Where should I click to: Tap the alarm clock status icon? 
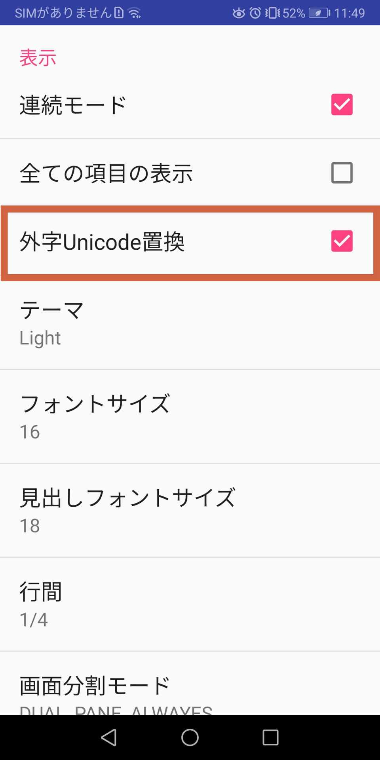tap(255, 13)
